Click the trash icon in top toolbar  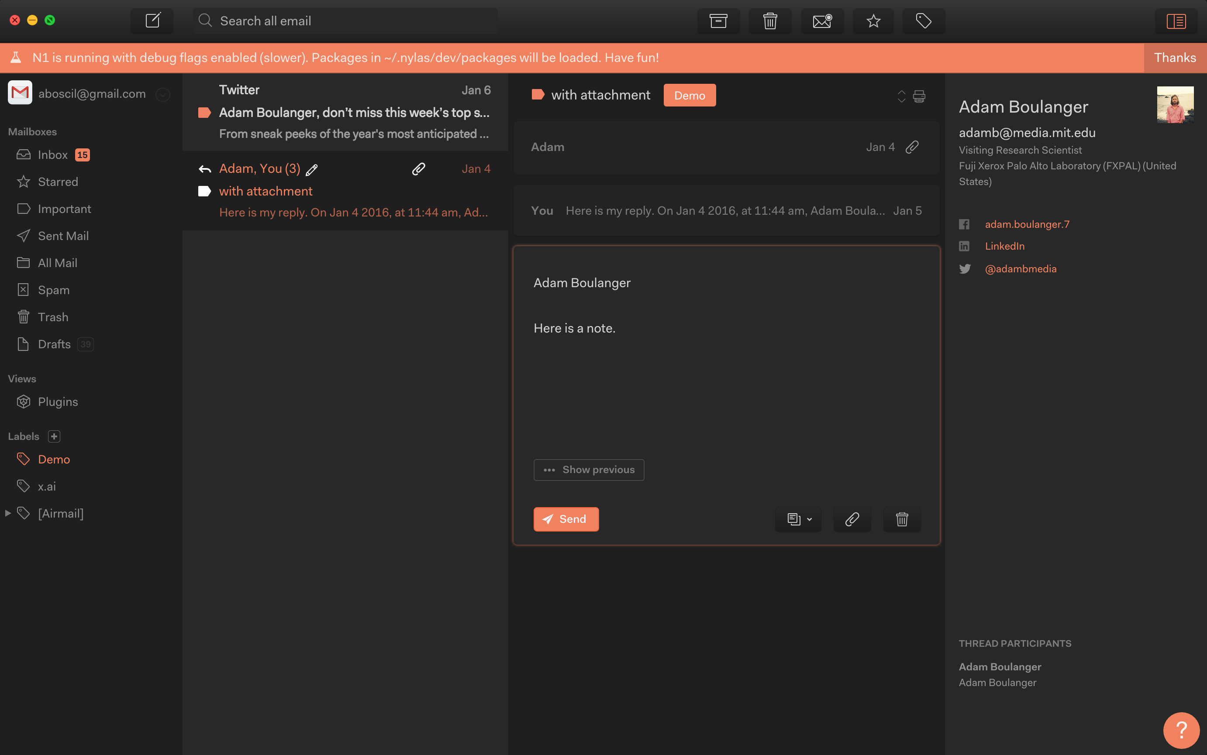tap(770, 21)
